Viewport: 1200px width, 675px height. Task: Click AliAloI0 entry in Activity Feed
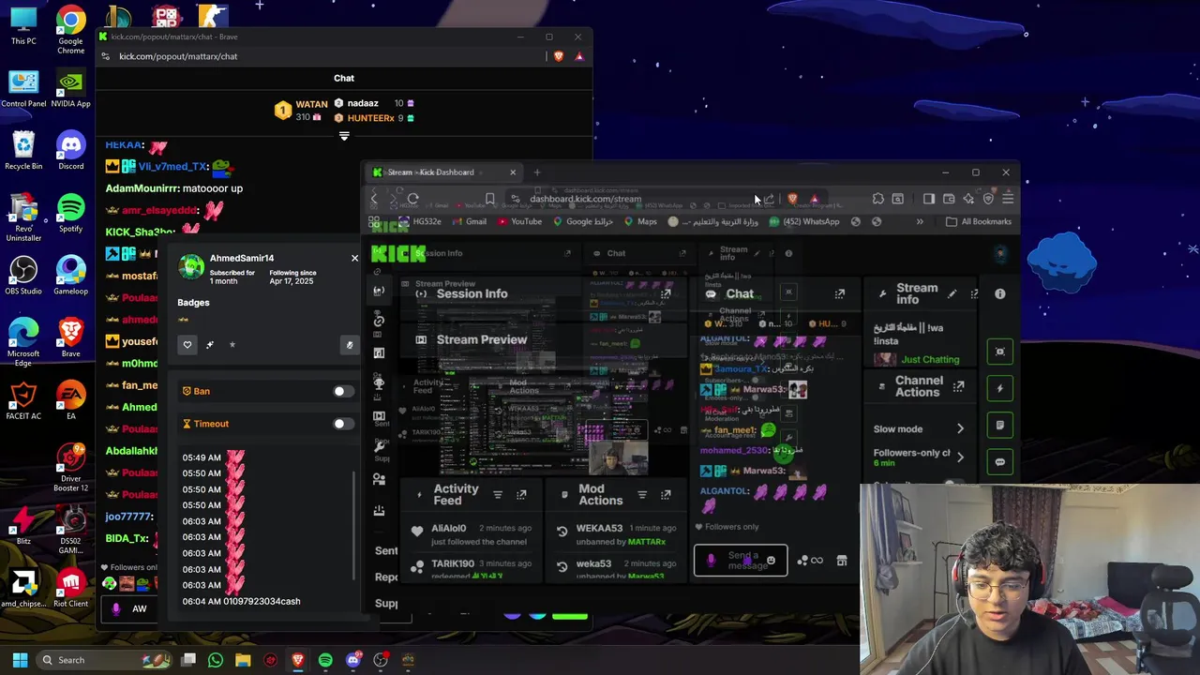tap(472, 534)
